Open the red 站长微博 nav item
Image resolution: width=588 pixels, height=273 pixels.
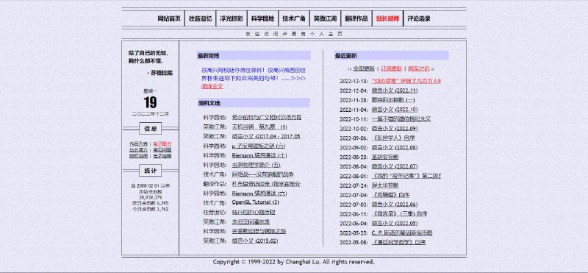[387, 18]
